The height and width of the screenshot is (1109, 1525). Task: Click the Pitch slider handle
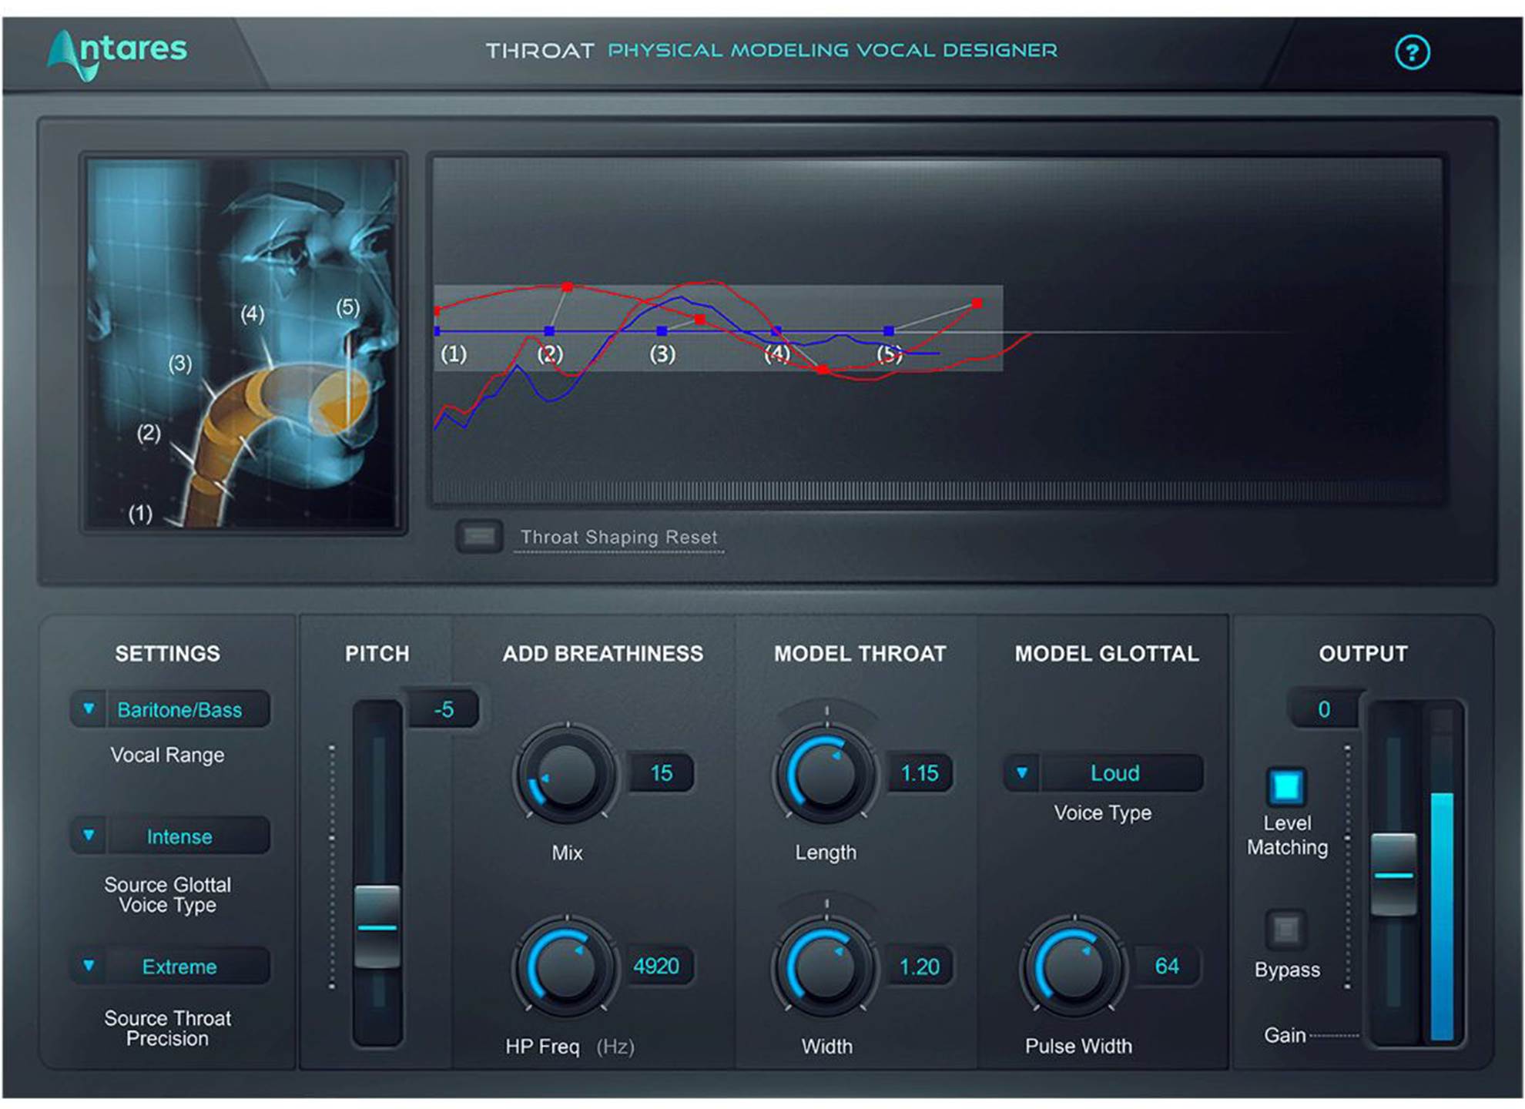tap(377, 926)
